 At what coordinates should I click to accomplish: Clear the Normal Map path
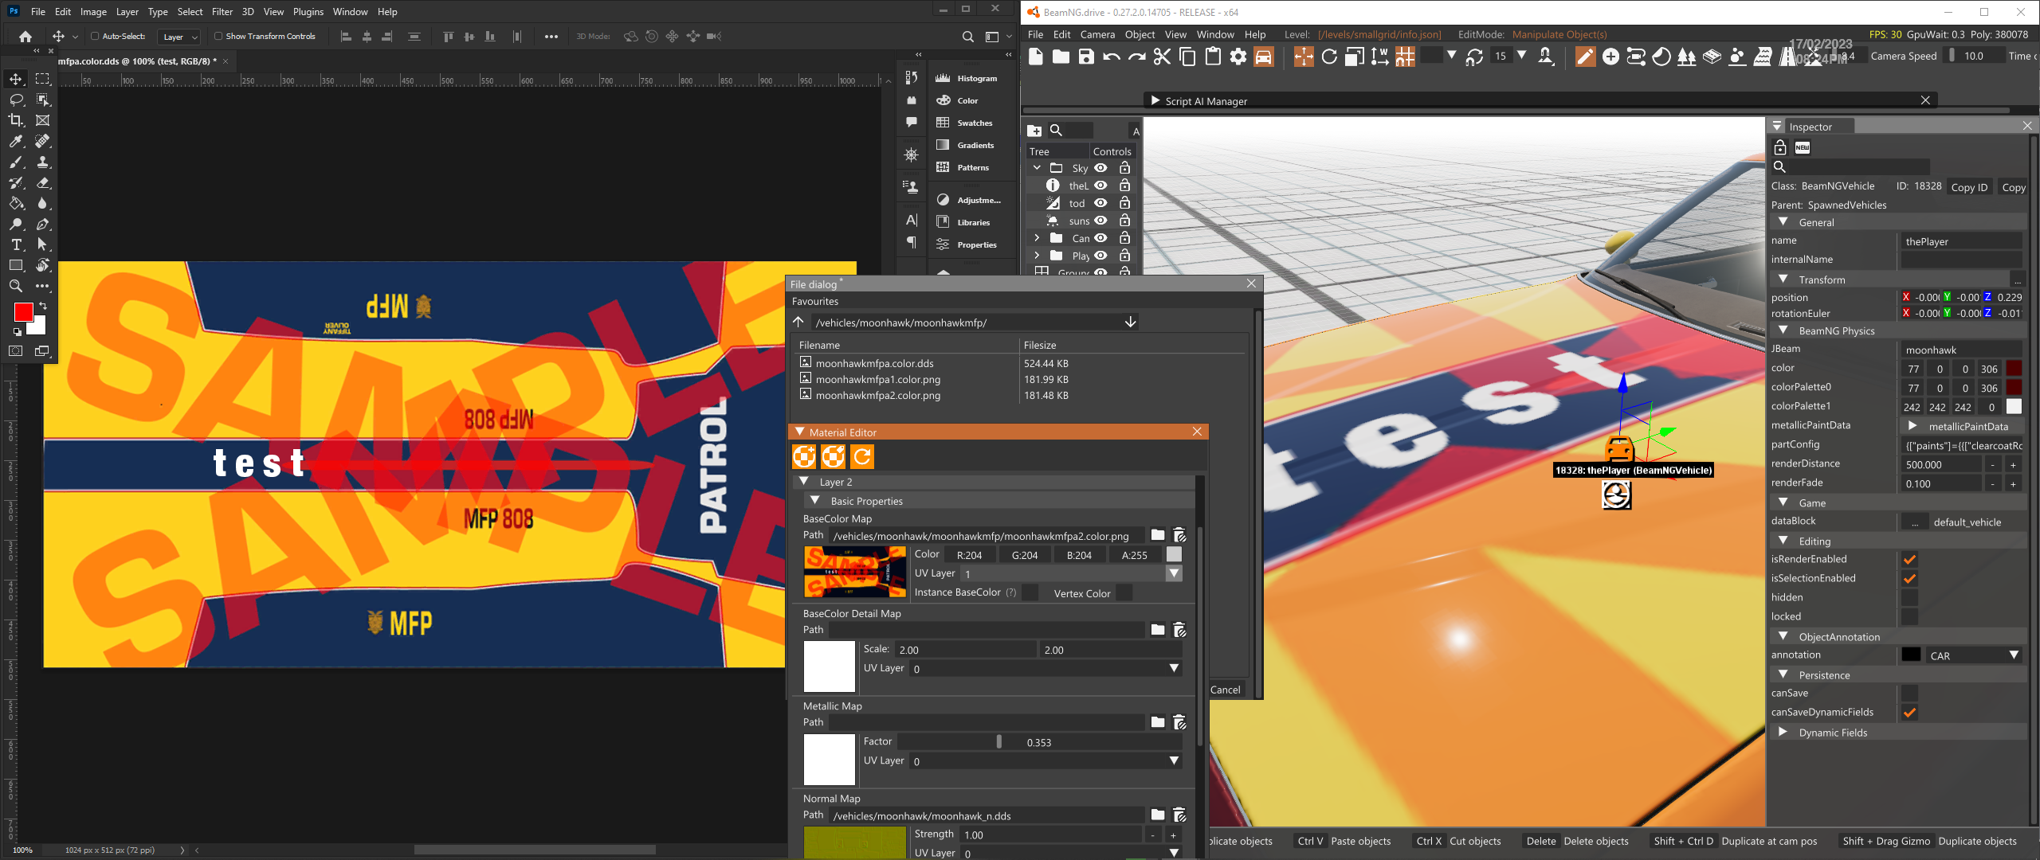point(1179,815)
